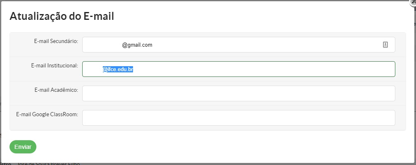
Task: Click the gray form panel below ClassRoom field
Action: pos(207,128)
